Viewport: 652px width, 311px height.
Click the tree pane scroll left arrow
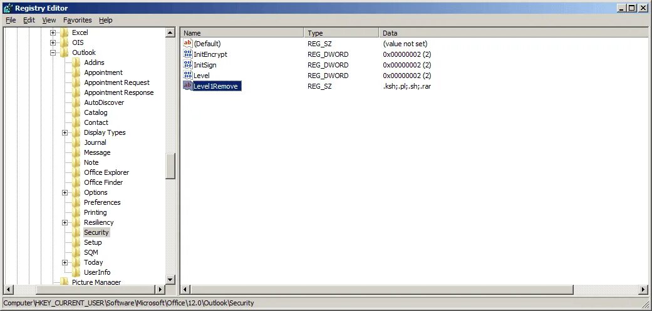8,289
